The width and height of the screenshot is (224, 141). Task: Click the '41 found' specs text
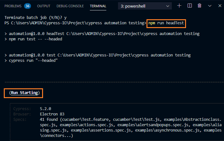point(49,119)
